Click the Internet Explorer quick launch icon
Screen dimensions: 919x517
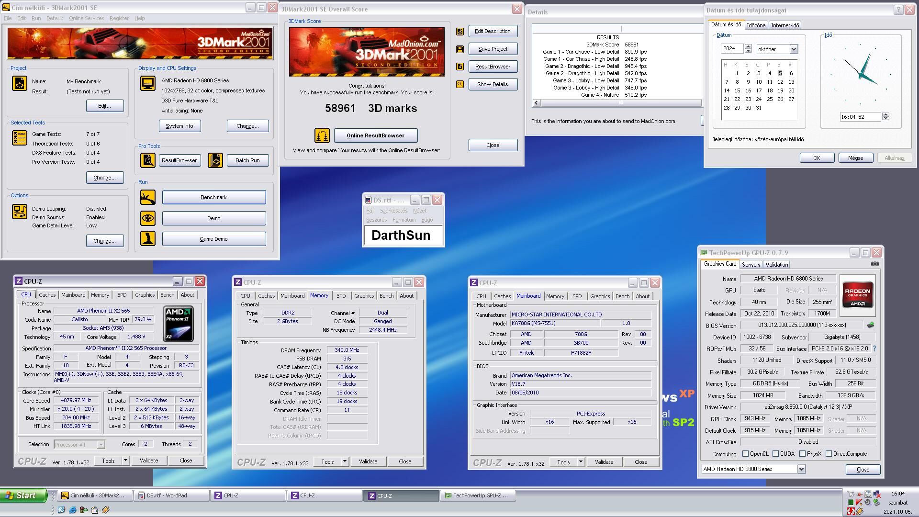[x=72, y=510]
